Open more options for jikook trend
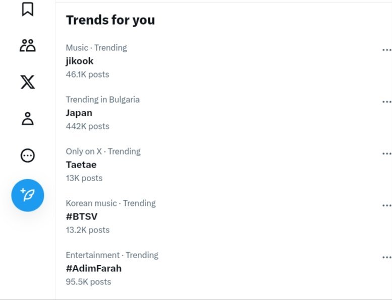This screenshot has width=392, height=300. point(386,50)
